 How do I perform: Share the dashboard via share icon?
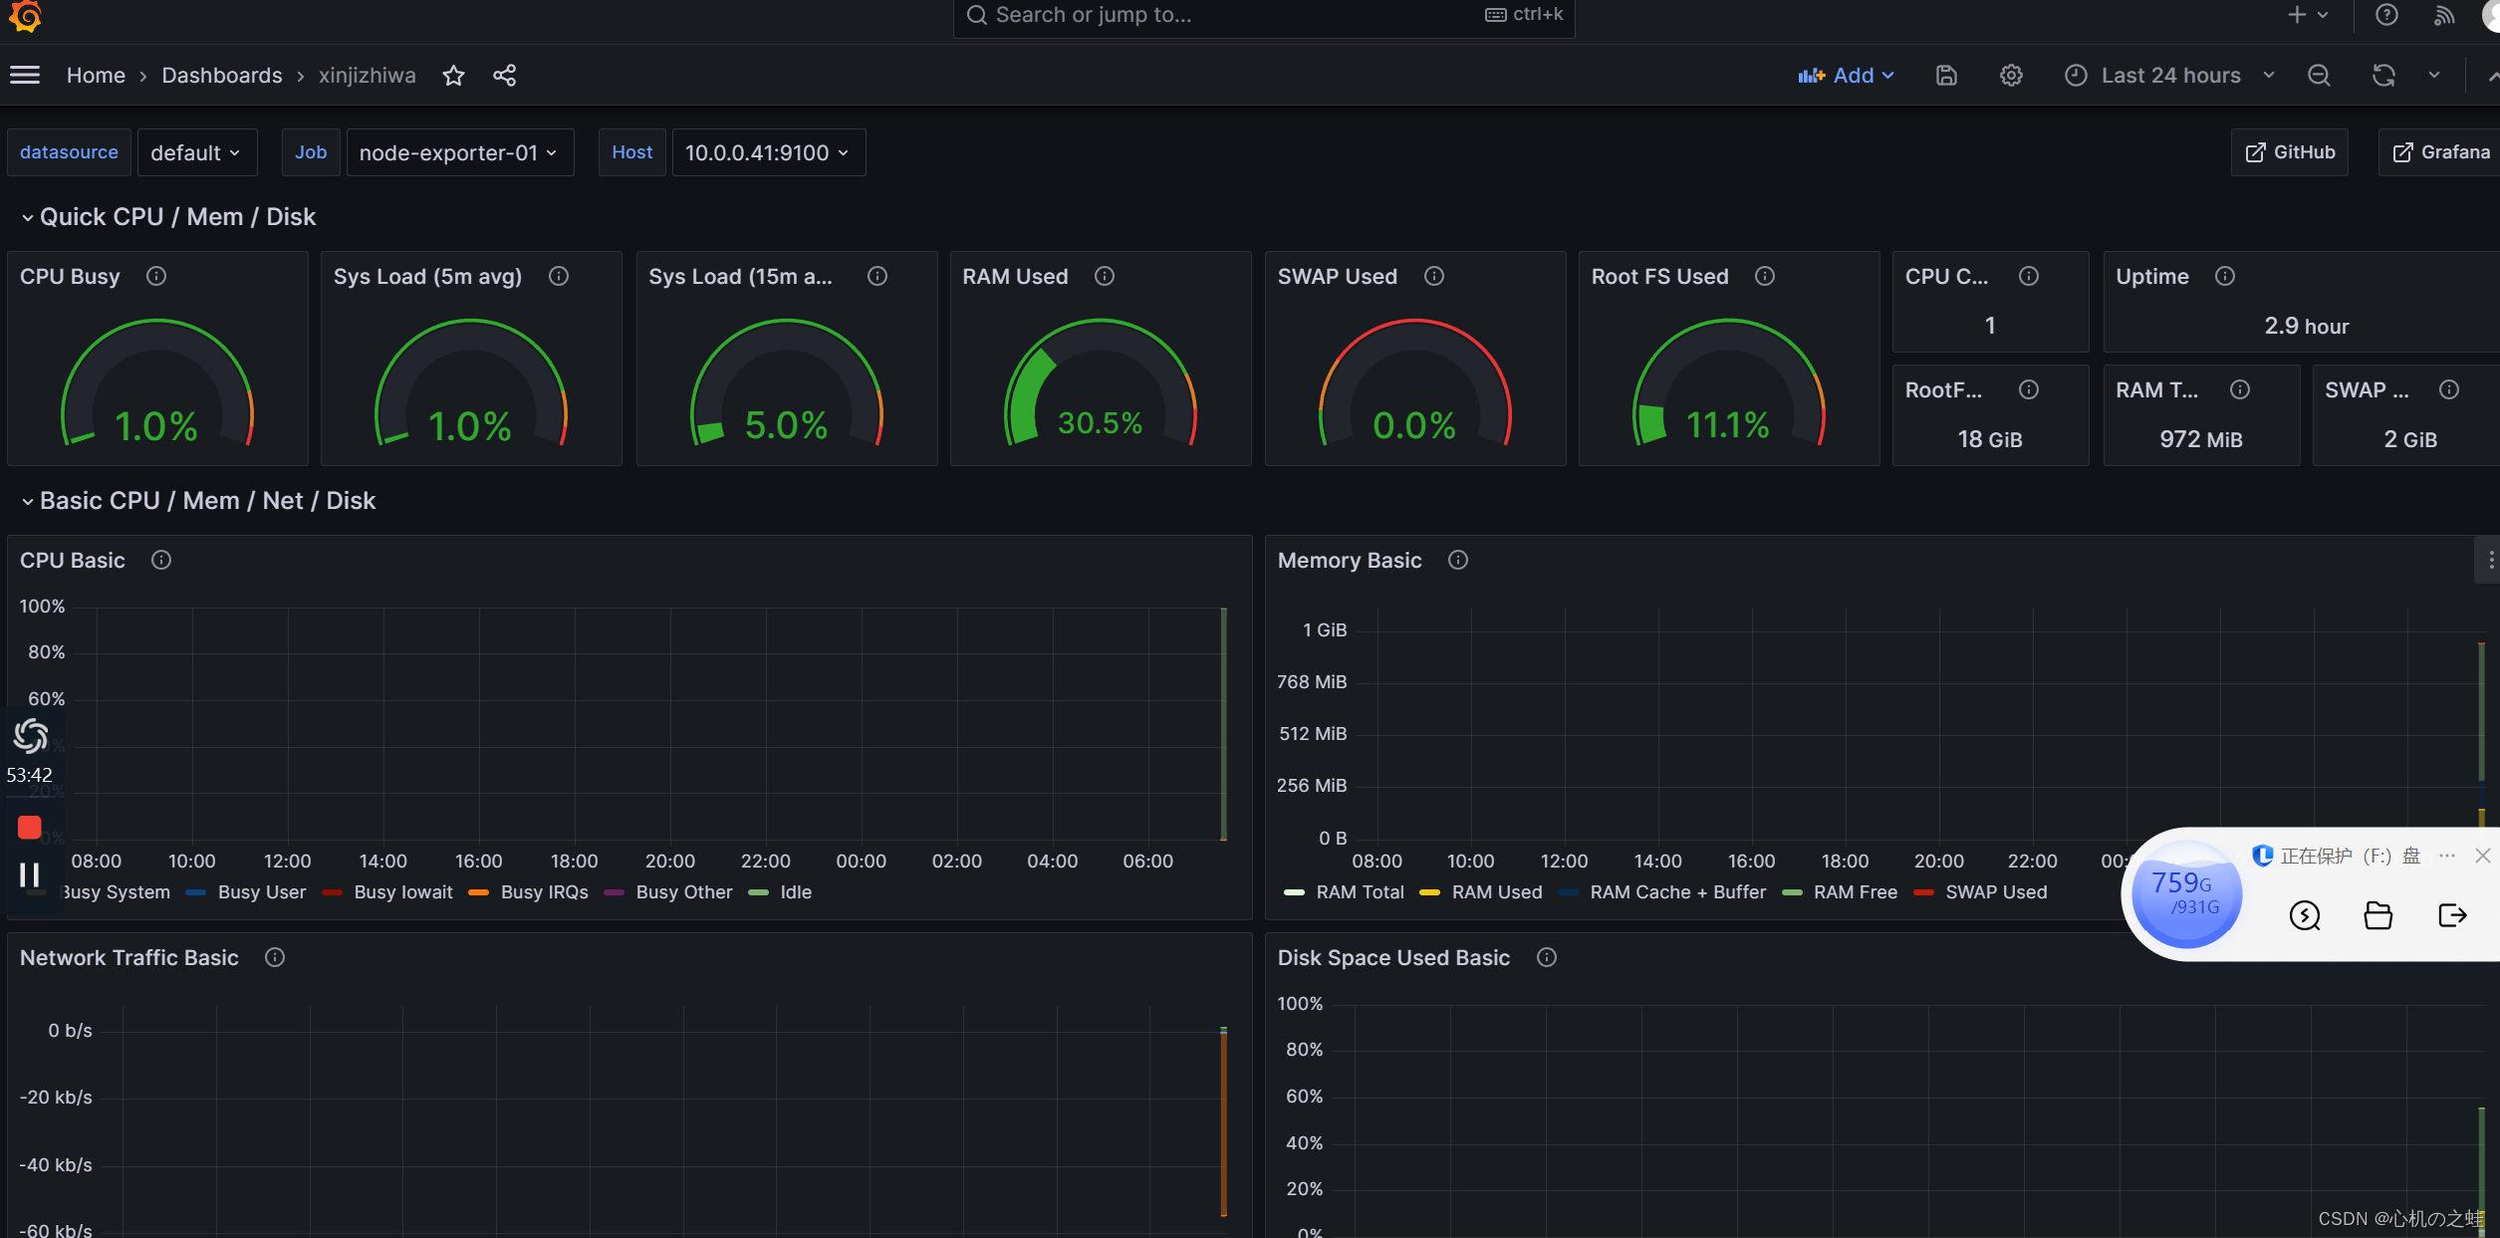pos(505,76)
